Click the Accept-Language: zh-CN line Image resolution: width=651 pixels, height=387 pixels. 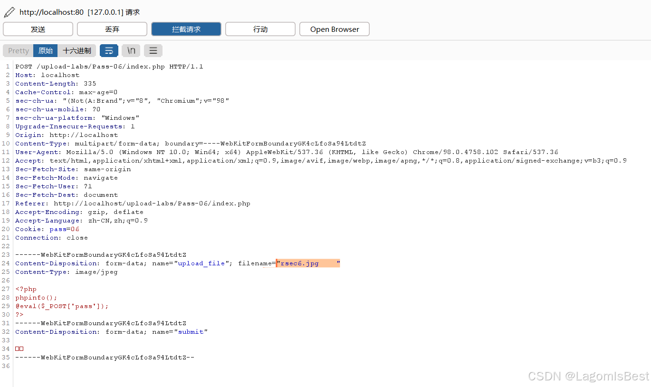click(x=82, y=221)
